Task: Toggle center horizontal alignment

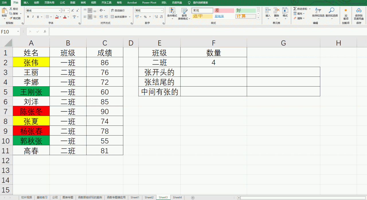Action: click(90, 17)
